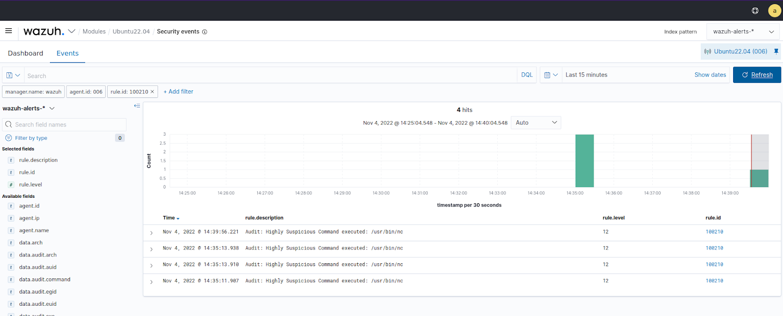Select the rule.id selected field
Viewport: 783px width, 316px height.
coord(27,172)
